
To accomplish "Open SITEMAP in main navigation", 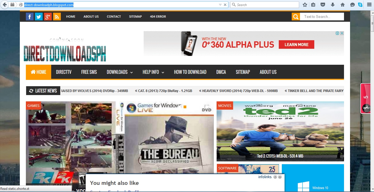I will click(x=243, y=72).
